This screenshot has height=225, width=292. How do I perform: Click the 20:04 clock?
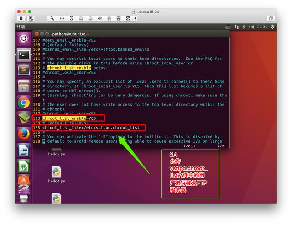(x=262, y=27)
